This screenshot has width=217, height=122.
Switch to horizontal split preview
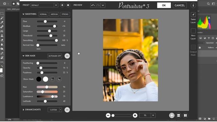click(x=179, y=115)
